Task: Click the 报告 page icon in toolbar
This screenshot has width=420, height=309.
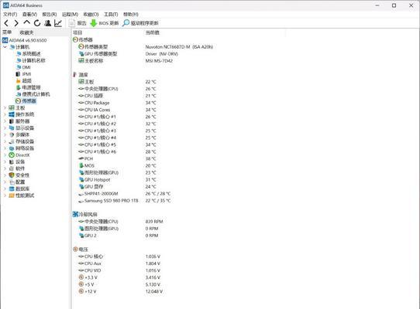Action: (x=72, y=23)
